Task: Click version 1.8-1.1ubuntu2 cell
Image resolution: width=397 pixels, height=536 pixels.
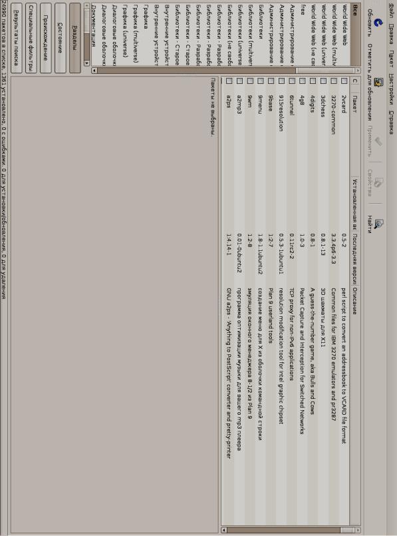Action: 260,254
